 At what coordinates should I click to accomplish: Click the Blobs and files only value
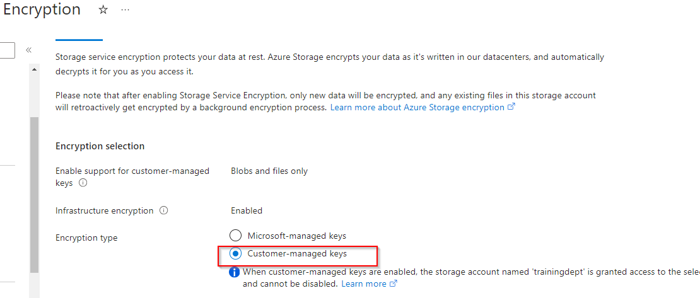click(x=269, y=171)
